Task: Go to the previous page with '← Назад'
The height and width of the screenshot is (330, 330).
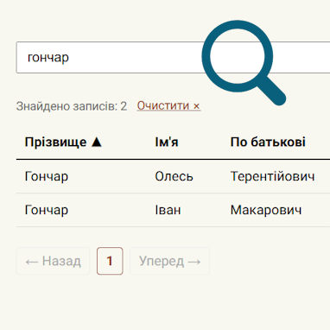Action: pos(54,261)
